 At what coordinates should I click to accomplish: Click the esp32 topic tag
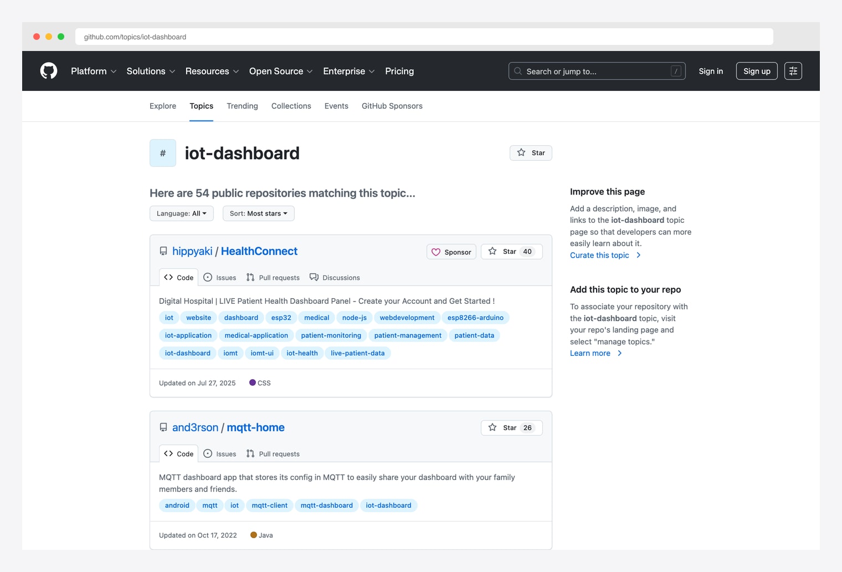[x=281, y=318]
